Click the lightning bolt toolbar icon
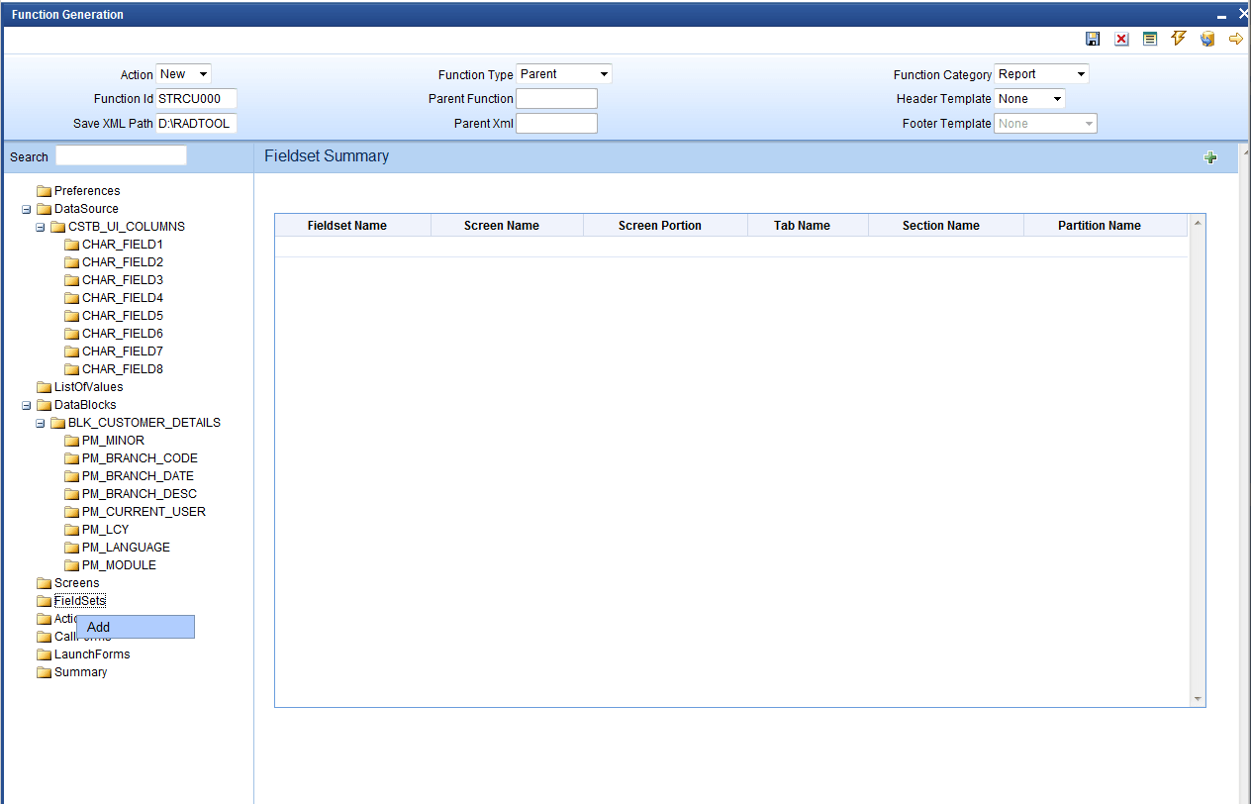Viewport: 1251px width, 804px height. (1178, 39)
